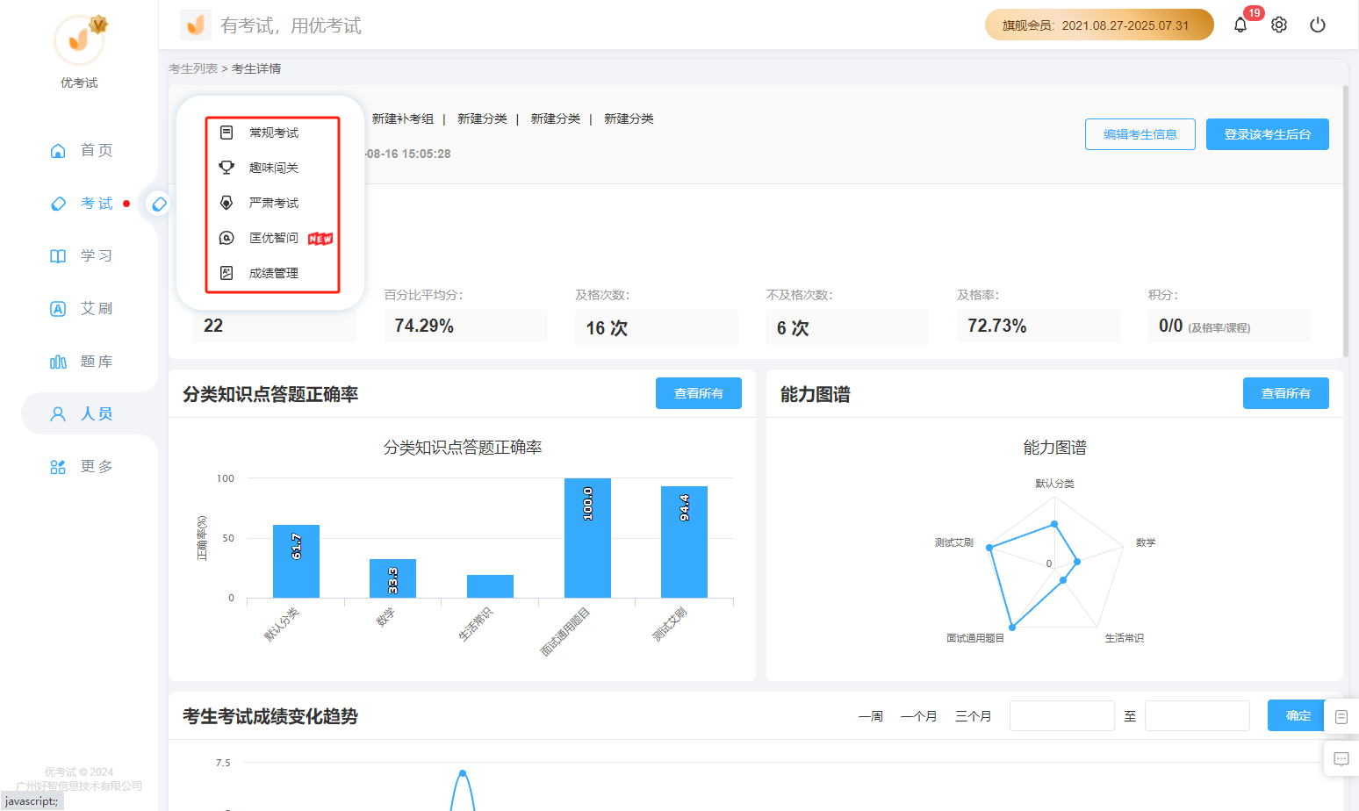The image size is (1359, 811).
Task: Click the 默认分类 radar chart label
Action: tap(1054, 484)
